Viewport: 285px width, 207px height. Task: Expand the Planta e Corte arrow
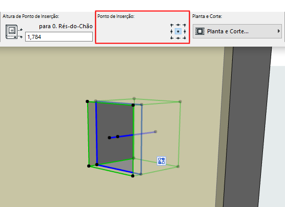pos(279,31)
